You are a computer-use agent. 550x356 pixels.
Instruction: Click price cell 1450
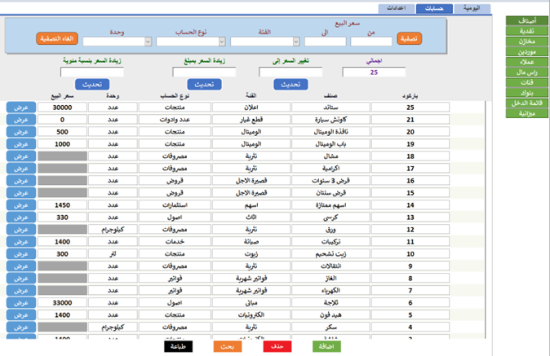pos(63,205)
